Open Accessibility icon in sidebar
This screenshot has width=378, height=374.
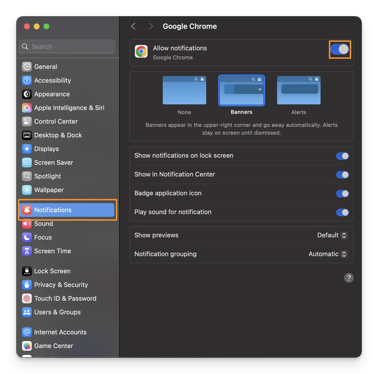[x=27, y=80]
